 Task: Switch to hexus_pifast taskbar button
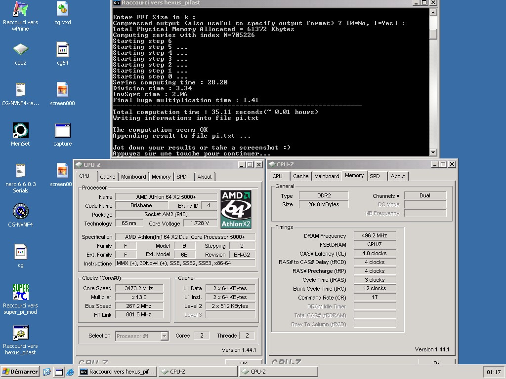tap(118, 372)
